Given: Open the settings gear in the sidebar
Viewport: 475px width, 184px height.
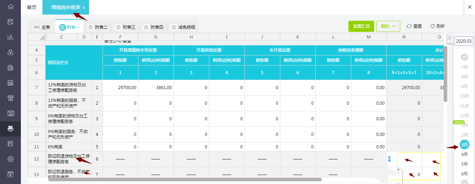Looking at the screenshot, I should coord(10,159).
